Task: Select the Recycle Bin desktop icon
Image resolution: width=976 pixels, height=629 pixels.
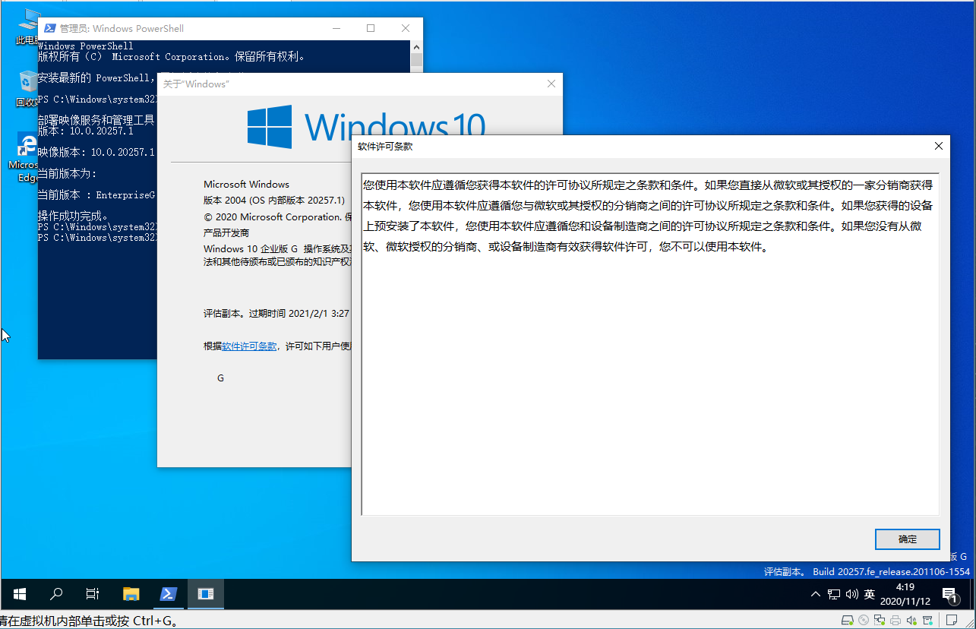Action: click(x=27, y=89)
